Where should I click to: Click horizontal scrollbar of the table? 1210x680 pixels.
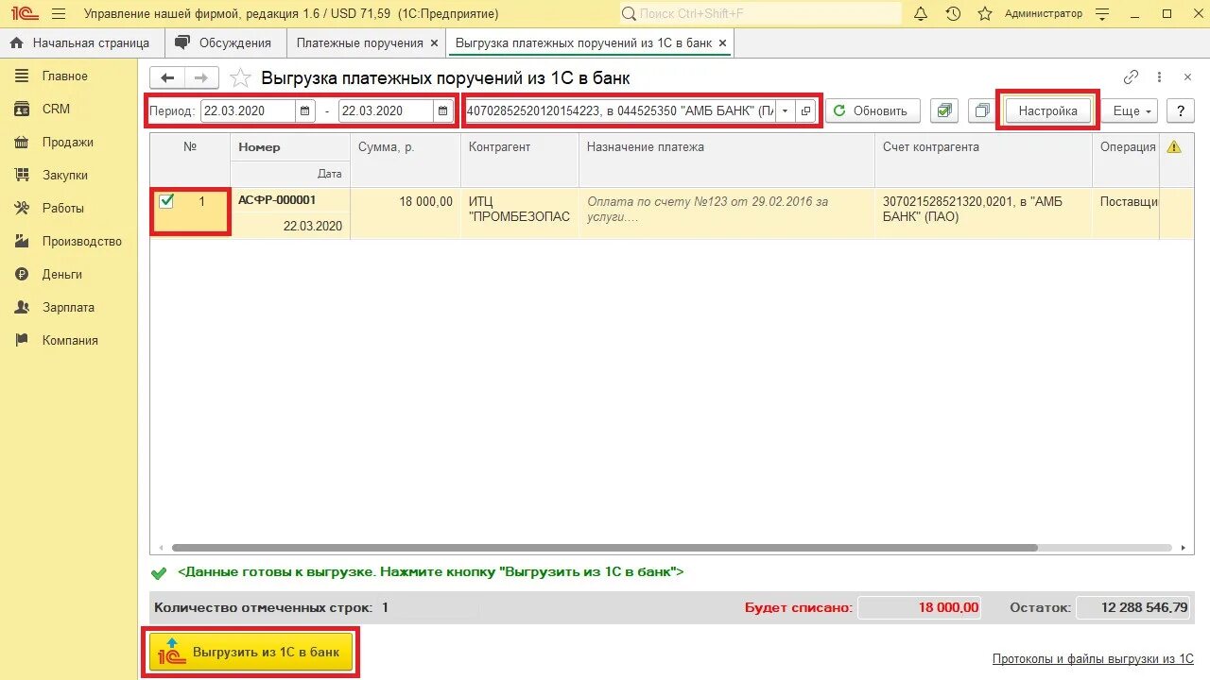click(x=605, y=548)
